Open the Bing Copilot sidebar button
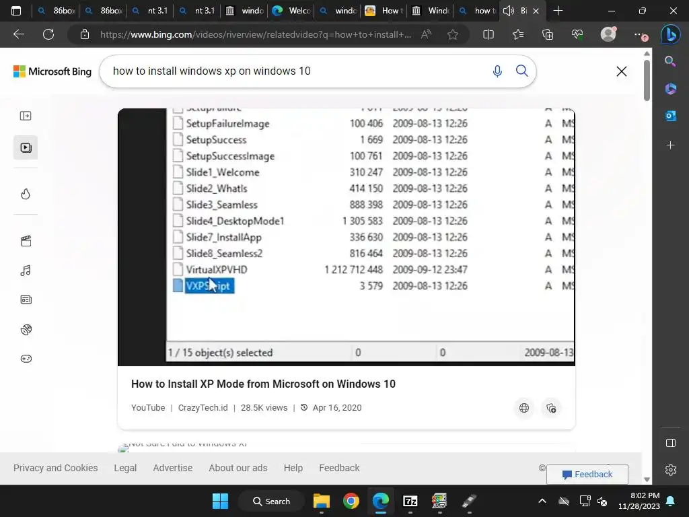Viewport: 689px width, 517px height. click(x=671, y=34)
